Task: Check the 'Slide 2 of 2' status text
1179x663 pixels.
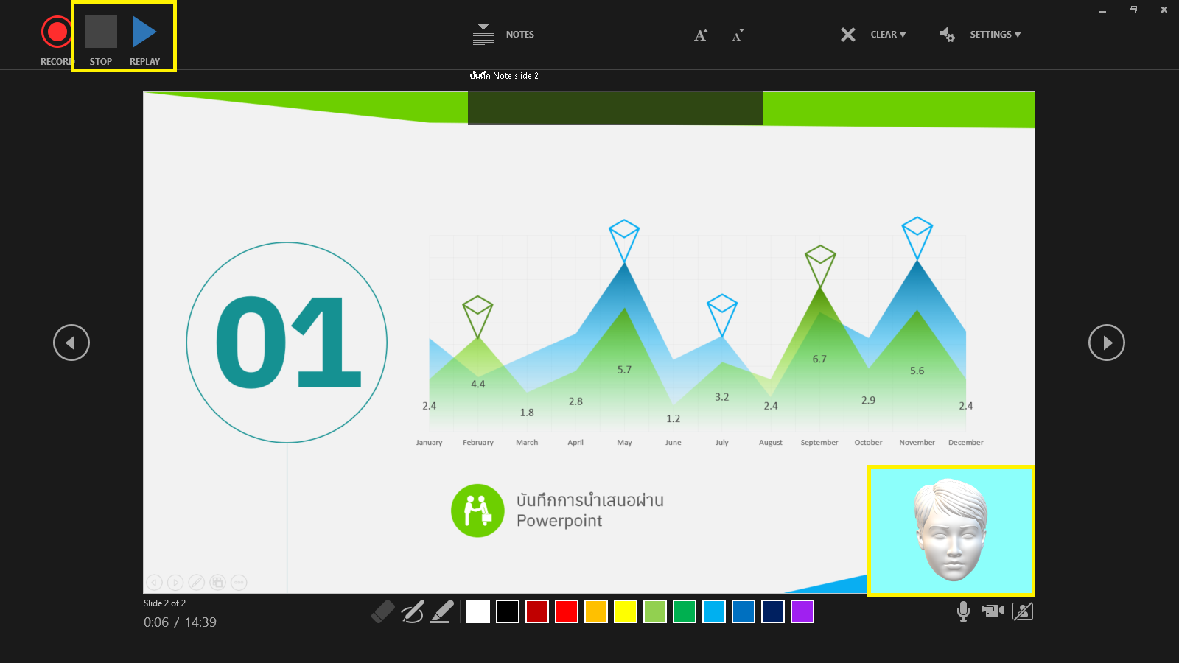Action: tap(164, 603)
